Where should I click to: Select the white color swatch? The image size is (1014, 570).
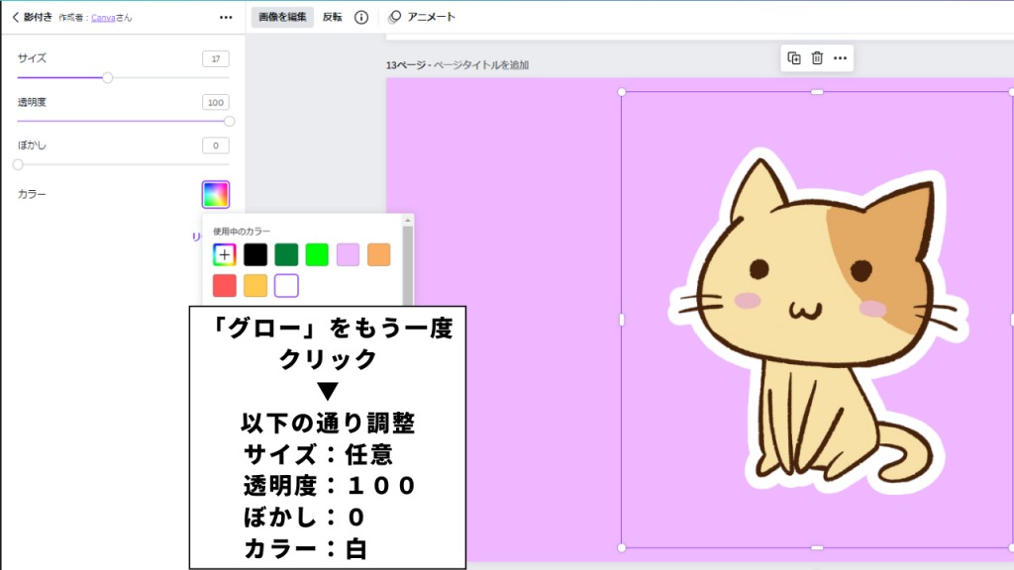pyautogui.click(x=286, y=286)
